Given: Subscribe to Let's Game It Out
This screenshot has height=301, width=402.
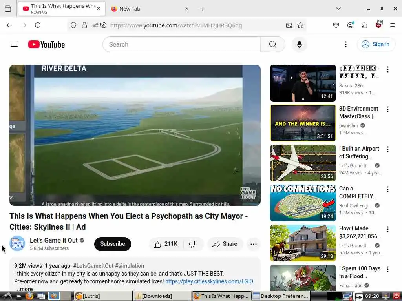Looking at the screenshot, I should (113, 244).
